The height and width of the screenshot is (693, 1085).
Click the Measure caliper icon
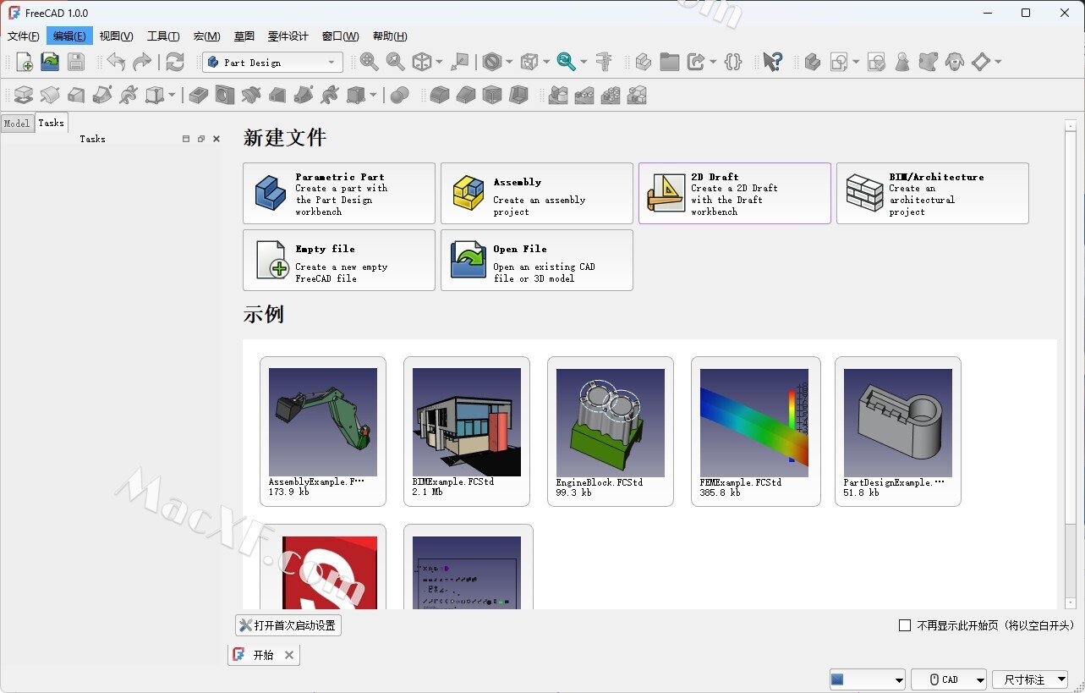click(x=604, y=62)
